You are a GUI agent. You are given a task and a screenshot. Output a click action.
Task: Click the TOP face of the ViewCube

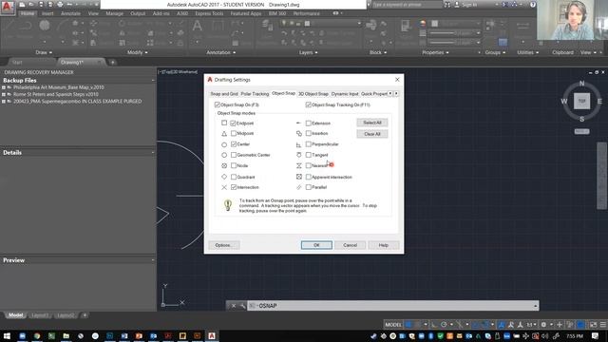click(581, 101)
